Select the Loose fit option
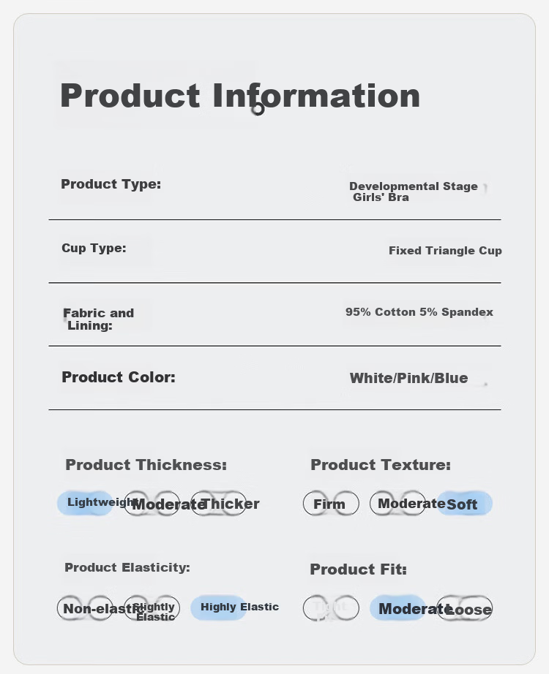549x674 pixels. tap(464, 607)
